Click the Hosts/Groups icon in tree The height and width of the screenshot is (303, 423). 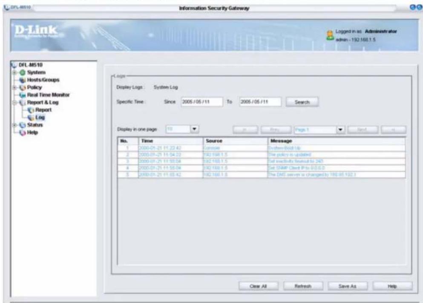click(23, 80)
